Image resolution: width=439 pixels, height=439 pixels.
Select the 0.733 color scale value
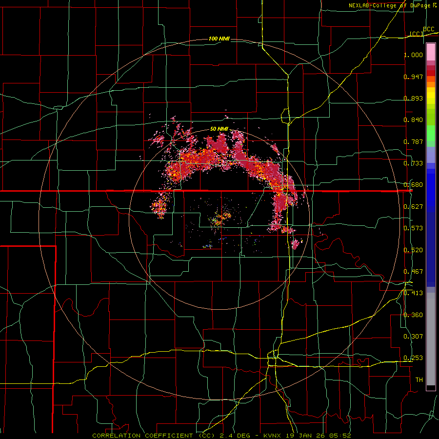[x=413, y=163]
